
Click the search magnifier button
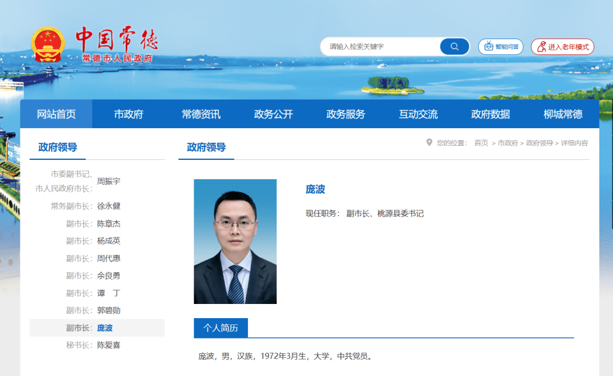pos(454,47)
